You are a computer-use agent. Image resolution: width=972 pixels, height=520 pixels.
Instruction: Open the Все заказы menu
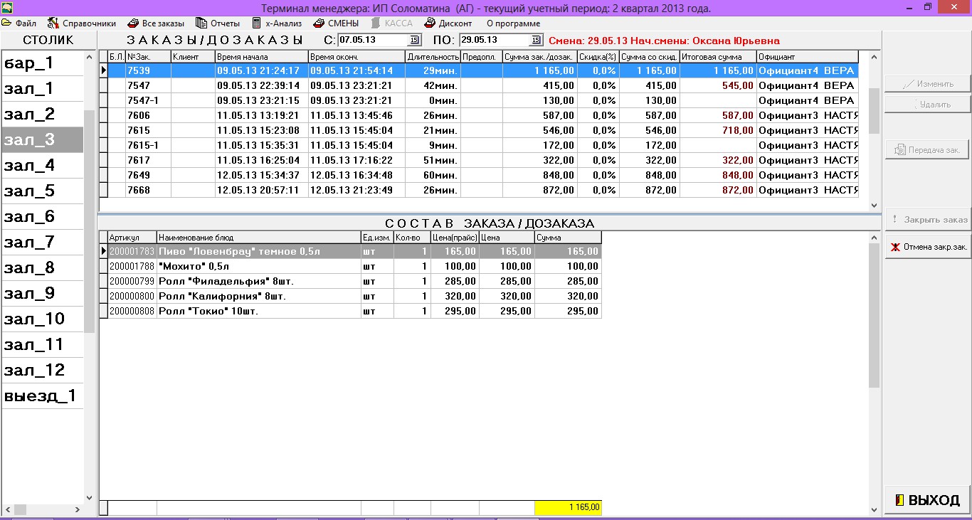click(x=163, y=23)
